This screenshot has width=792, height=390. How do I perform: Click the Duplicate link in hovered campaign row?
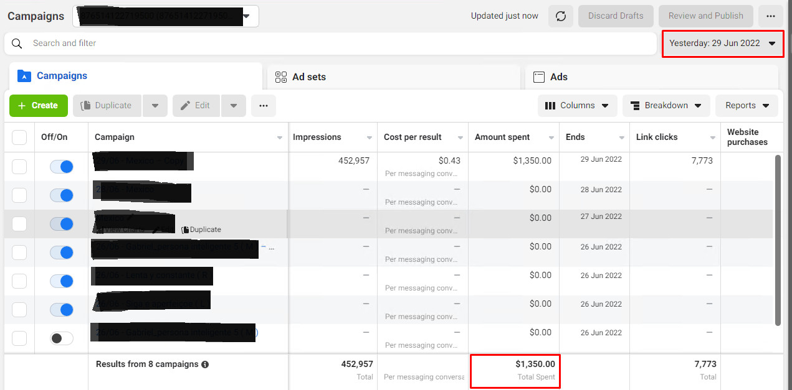[x=201, y=230]
